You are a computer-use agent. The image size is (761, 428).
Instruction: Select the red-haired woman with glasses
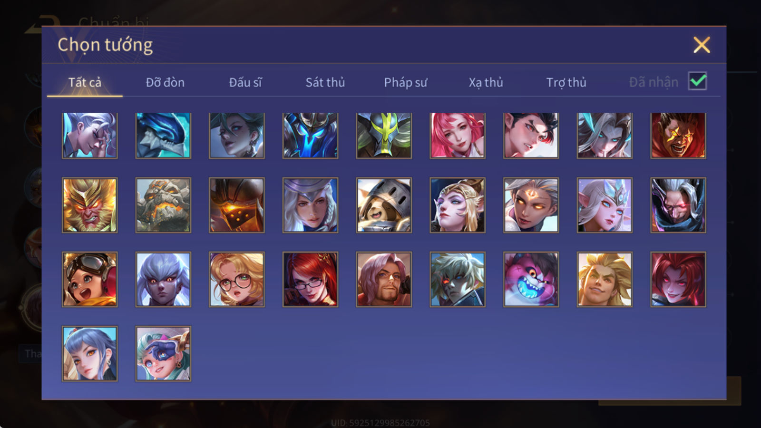(x=310, y=279)
